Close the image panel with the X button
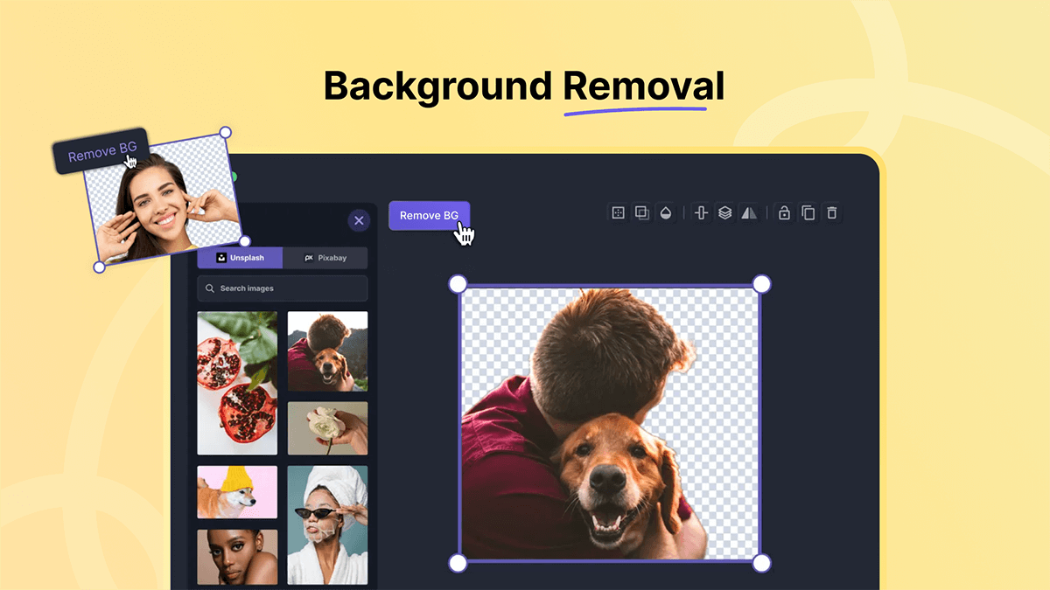The width and height of the screenshot is (1050, 590). [x=359, y=220]
